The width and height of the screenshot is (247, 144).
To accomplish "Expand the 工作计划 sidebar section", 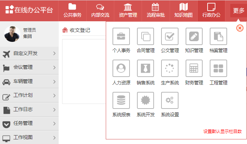I will click(29, 96).
